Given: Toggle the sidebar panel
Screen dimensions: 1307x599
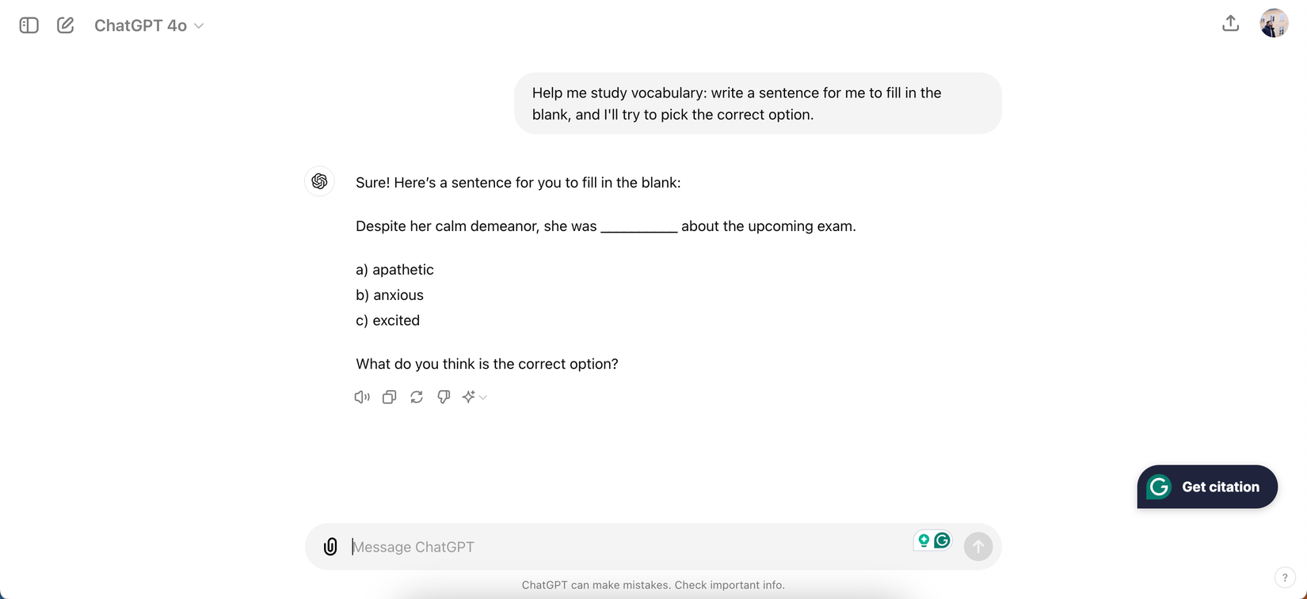Looking at the screenshot, I should [x=29, y=25].
